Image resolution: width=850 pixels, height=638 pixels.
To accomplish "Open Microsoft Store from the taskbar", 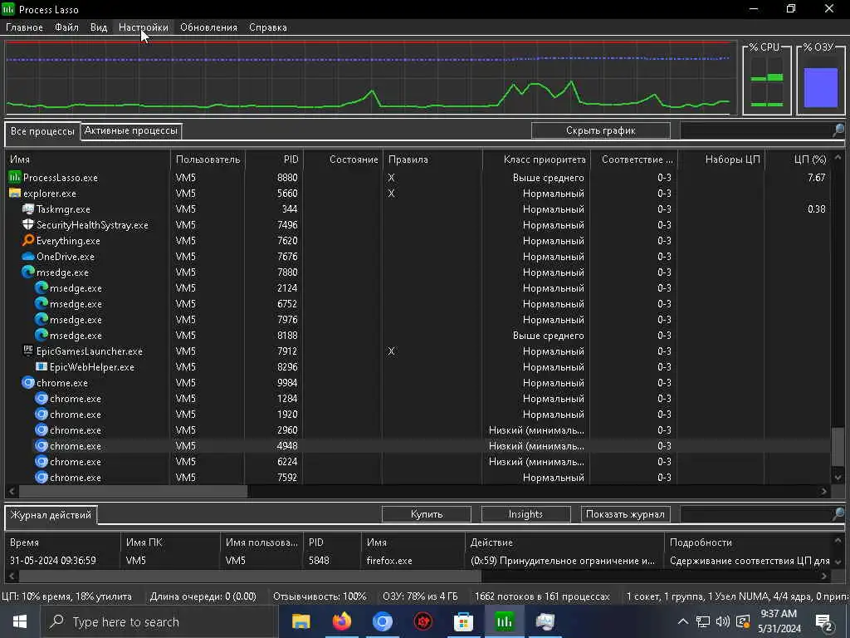I will pos(463,621).
